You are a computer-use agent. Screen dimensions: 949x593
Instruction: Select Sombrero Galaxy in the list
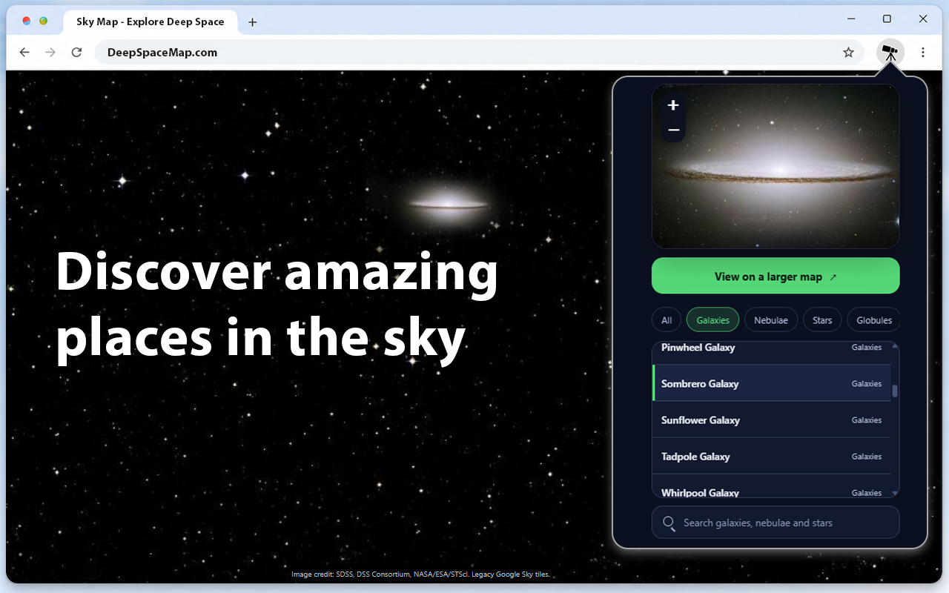pos(772,383)
